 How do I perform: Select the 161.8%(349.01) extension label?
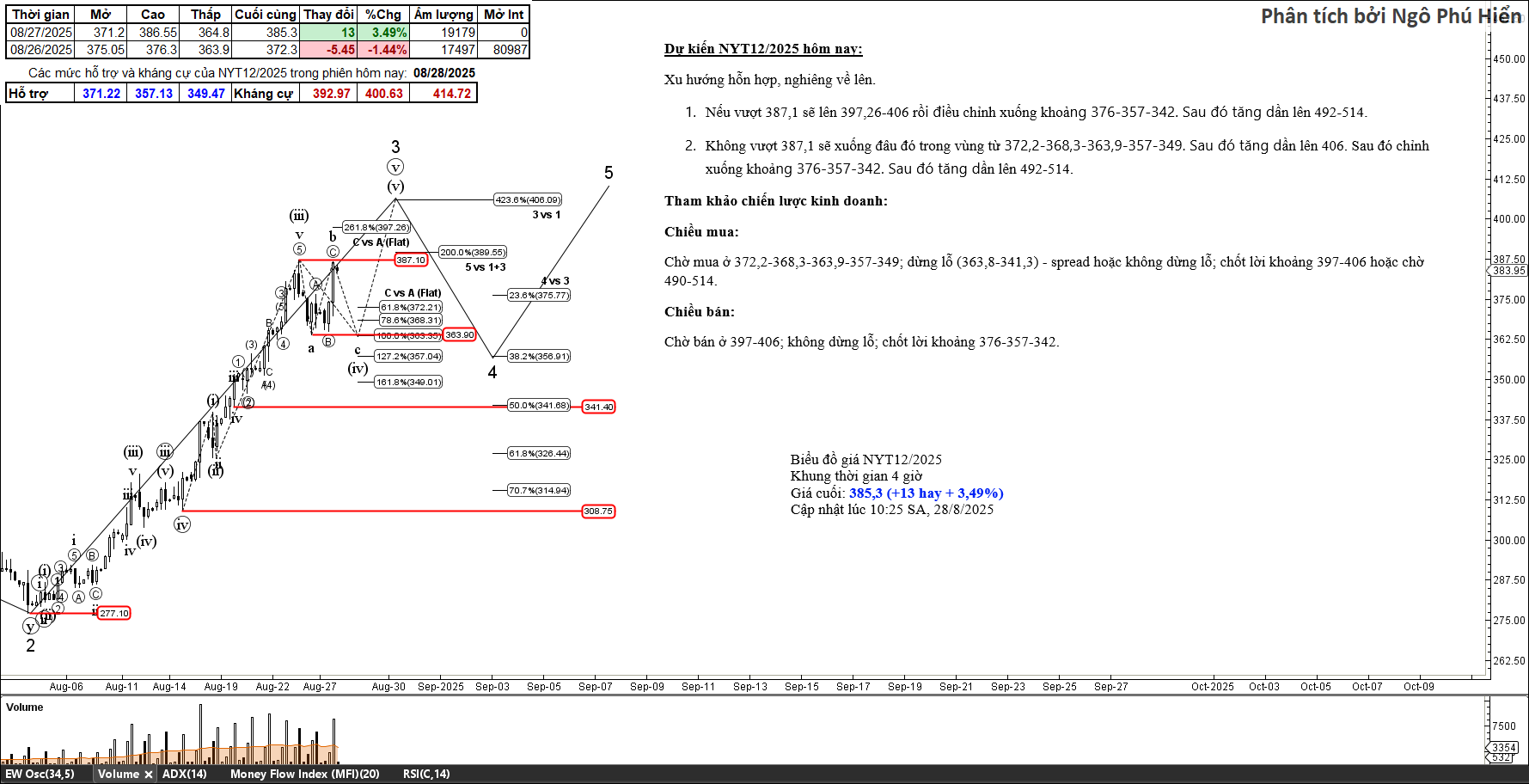click(408, 383)
